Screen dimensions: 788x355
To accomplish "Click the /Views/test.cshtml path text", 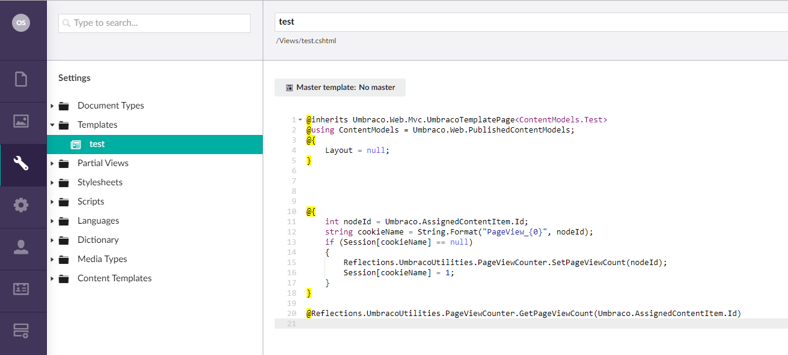I will (306, 41).
